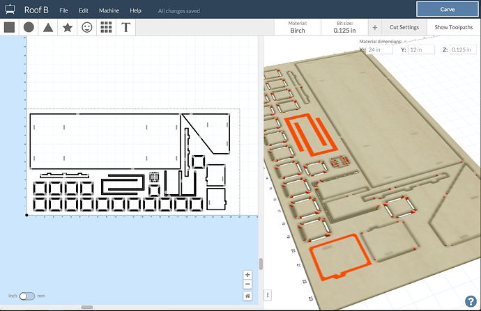Viewport: 481px width, 311px height.
Task: Select the Square shape tool
Action: click(10, 27)
